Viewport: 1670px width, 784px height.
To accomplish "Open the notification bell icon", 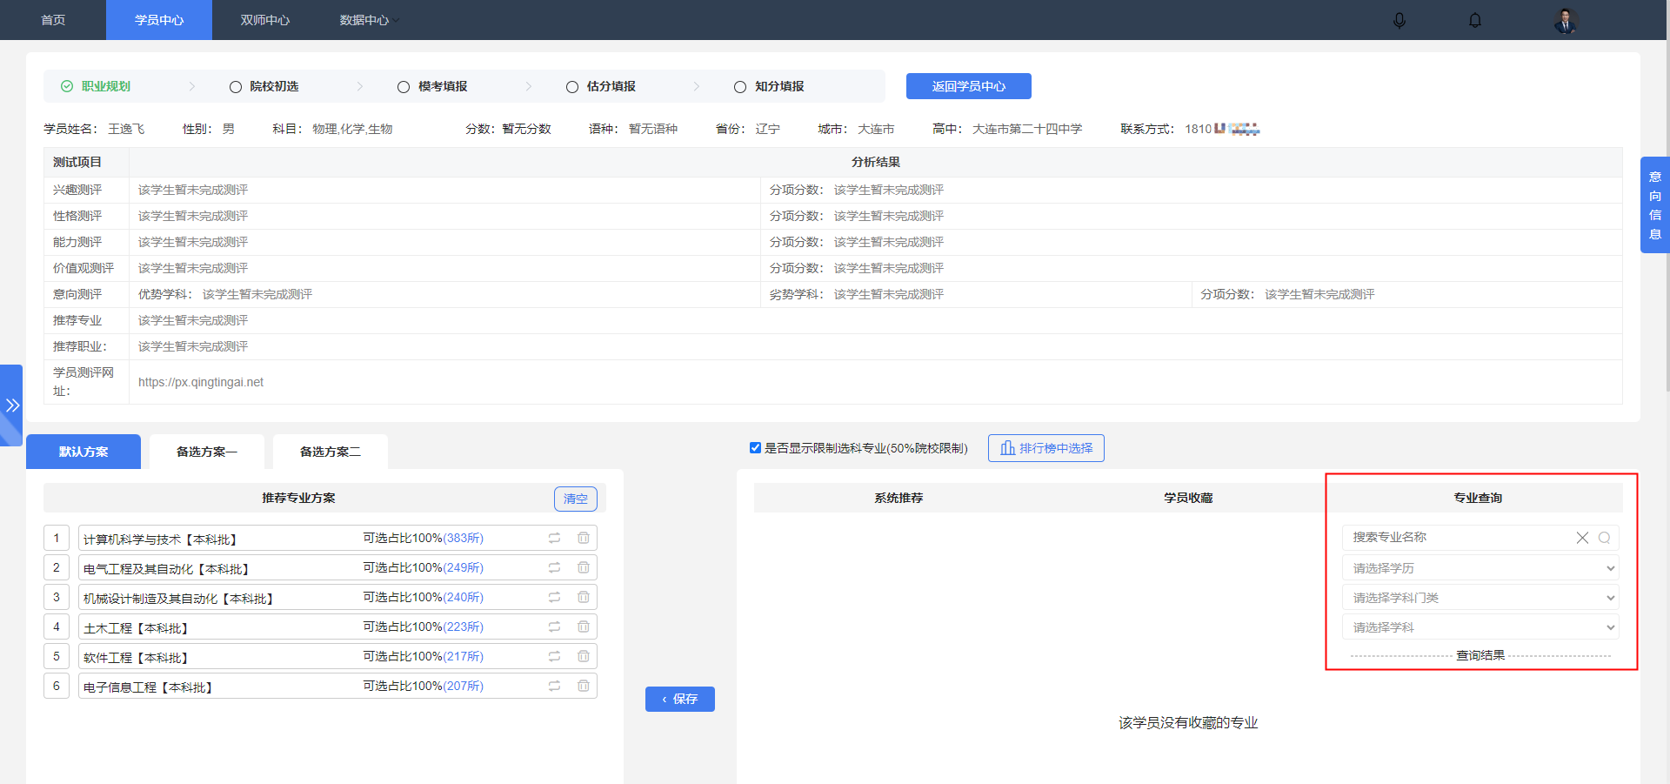I will [x=1474, y=20].
